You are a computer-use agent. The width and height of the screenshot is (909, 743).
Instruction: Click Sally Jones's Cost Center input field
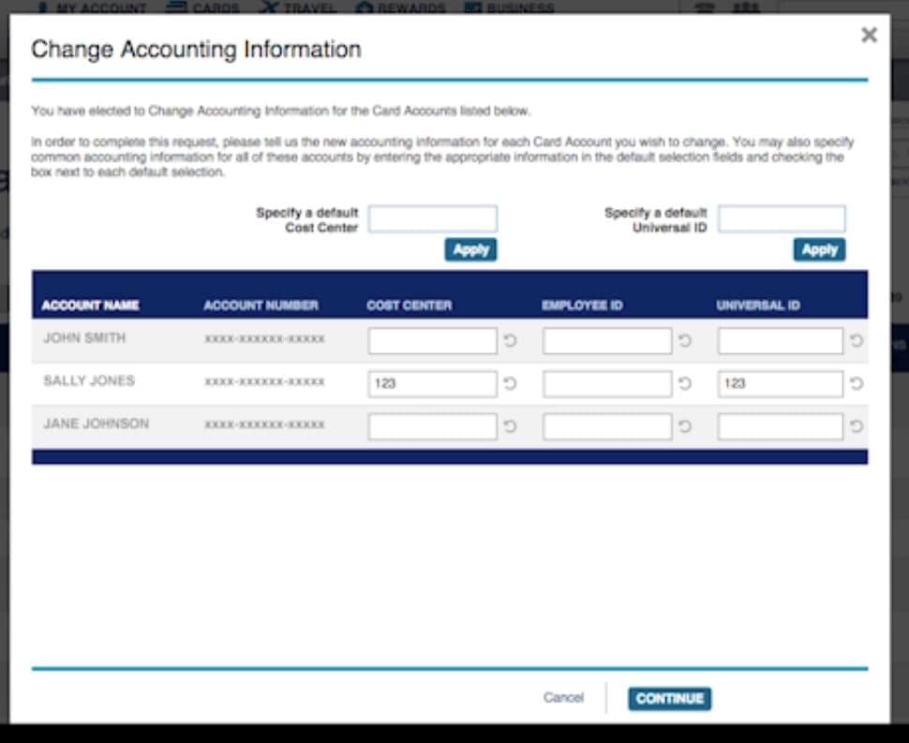point(433,382)
